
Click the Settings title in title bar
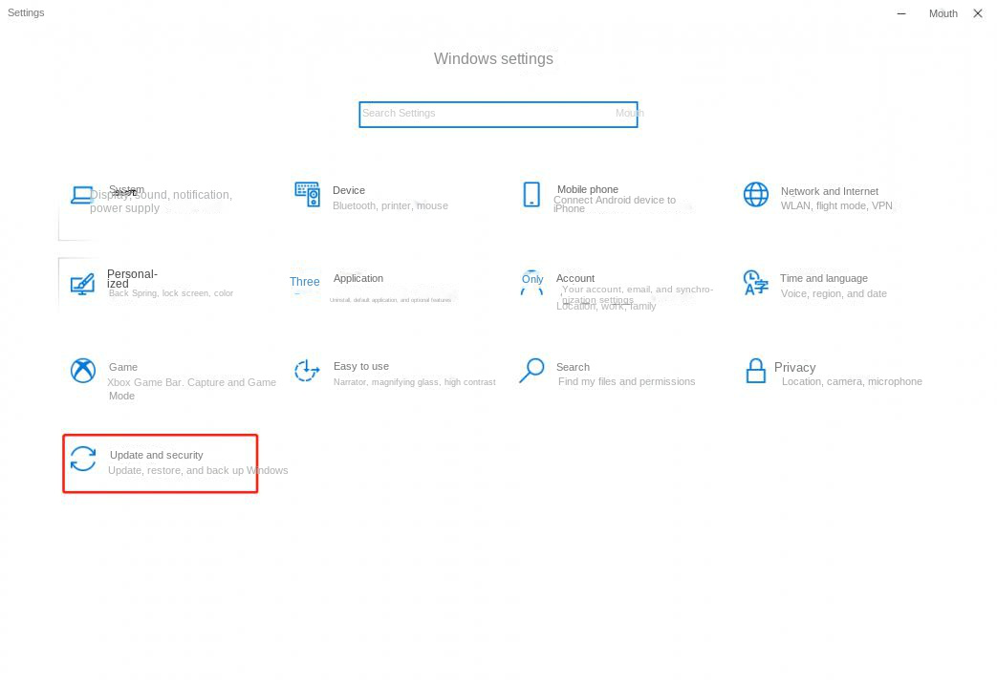click(25, 12)
